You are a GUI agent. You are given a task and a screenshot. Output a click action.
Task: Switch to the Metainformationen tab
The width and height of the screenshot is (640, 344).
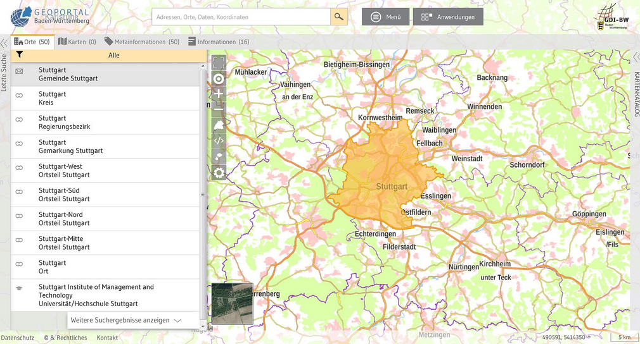tap(142, 42)
